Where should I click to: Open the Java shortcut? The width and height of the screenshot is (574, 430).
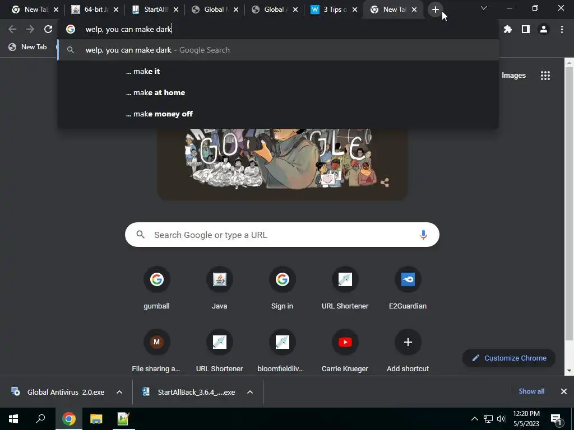pos(219,288)
